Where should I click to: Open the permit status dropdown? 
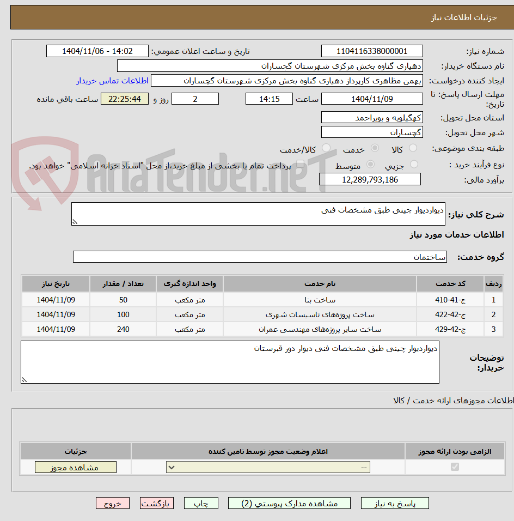point(268,467)
